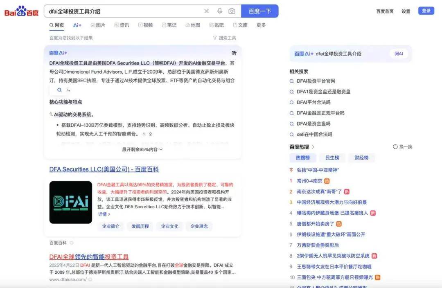Open hot search 万茜斩获金爵奖影后
442x288 pixels.
point(318,245)
